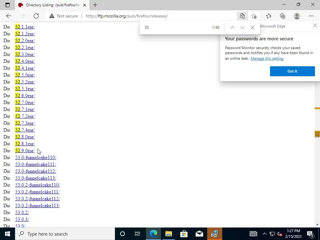Click the Not secure warning icon
320x240 pixels.
(52, 16)
